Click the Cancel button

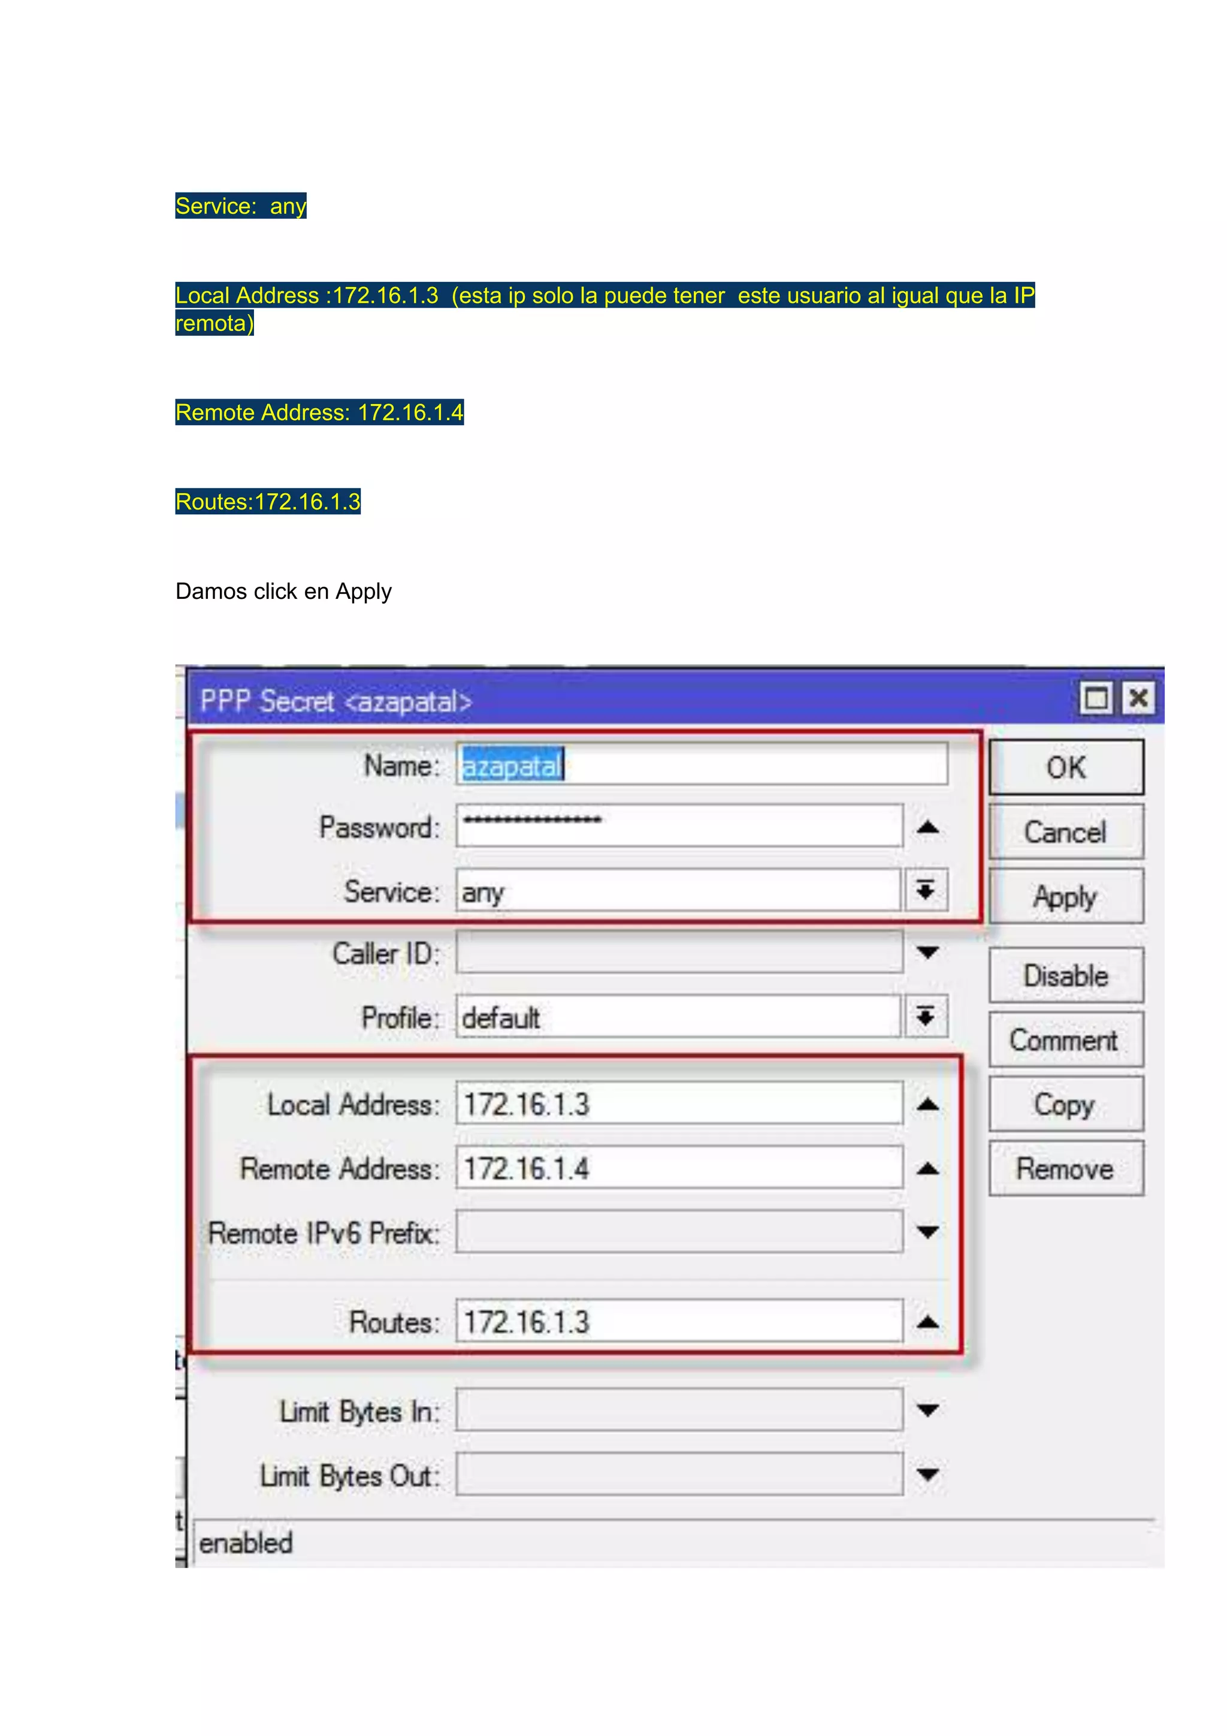(1066, 831)
